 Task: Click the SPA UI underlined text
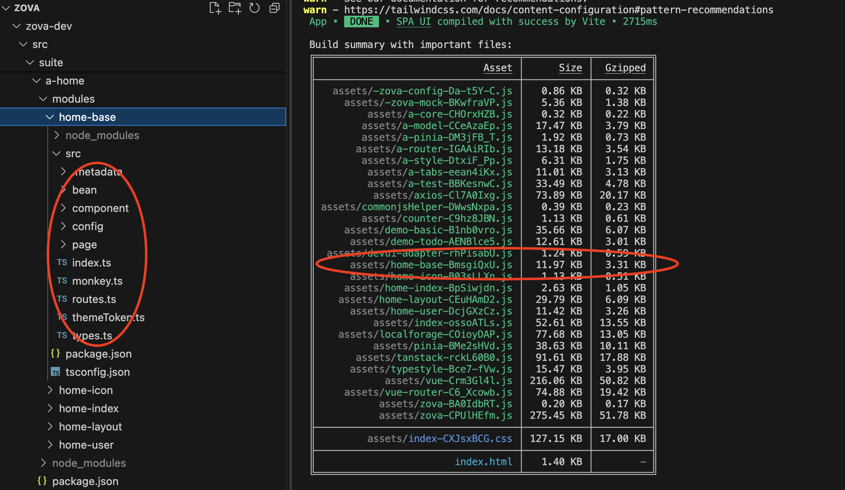click(x=413, y=22)
